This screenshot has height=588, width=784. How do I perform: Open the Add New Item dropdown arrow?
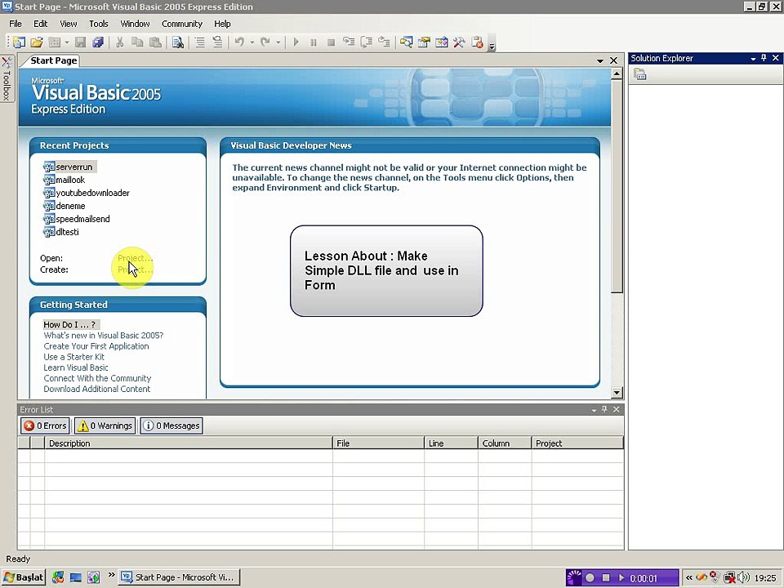click(66, 42)
